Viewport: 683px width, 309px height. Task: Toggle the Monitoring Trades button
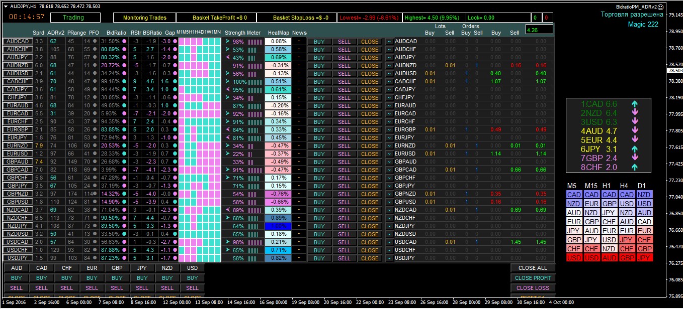[144, 18]
